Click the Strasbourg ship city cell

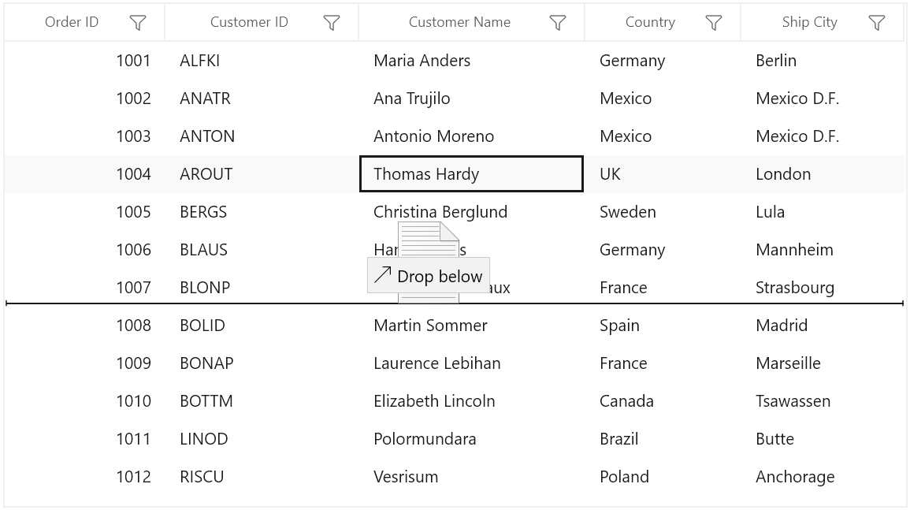(x=823, y=287)
